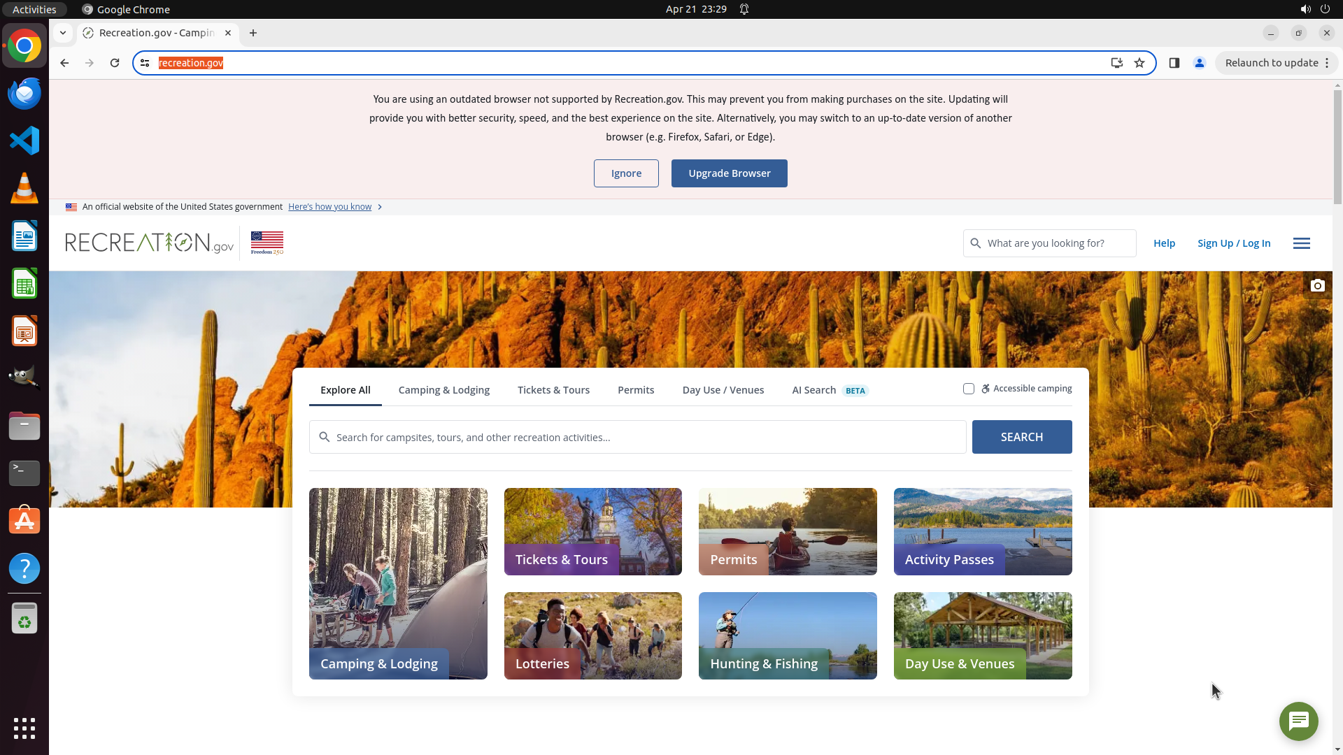Screen dimensions: 1343x755
Task: Dismiss banner with Ignore button
Action: click(x=626, y=173)
